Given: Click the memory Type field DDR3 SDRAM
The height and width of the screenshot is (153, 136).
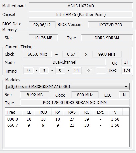Looking at the screenshot, I should (x=107, y=38).
